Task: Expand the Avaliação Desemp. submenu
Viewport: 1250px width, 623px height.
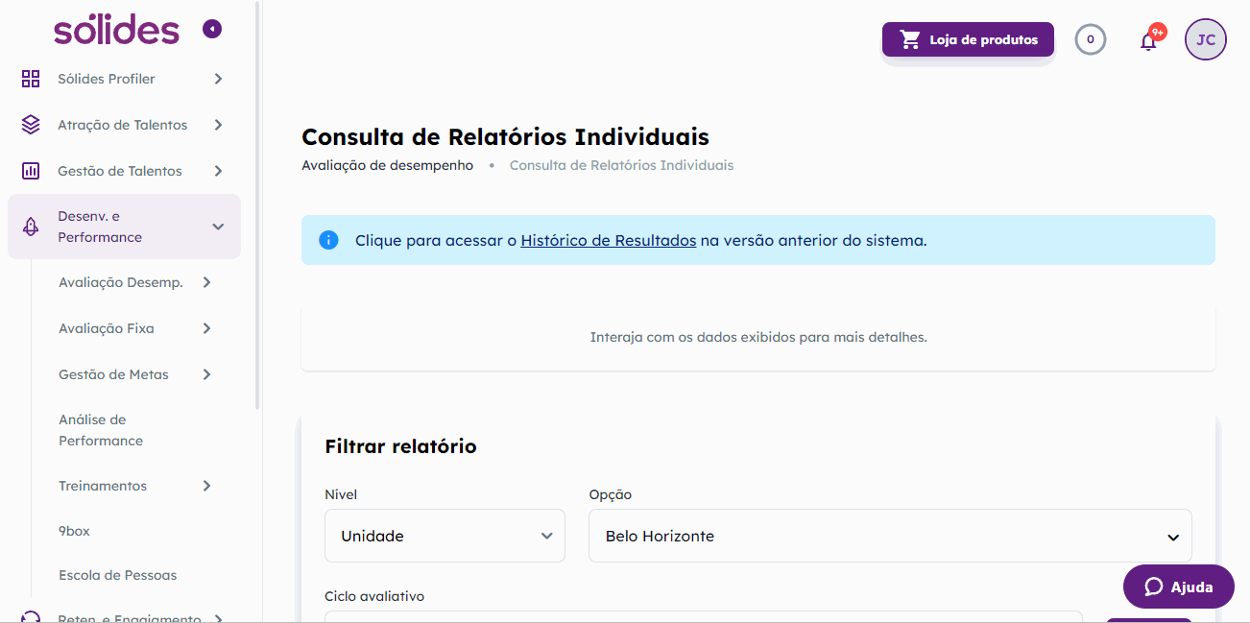Action: [x=206, y=282]
